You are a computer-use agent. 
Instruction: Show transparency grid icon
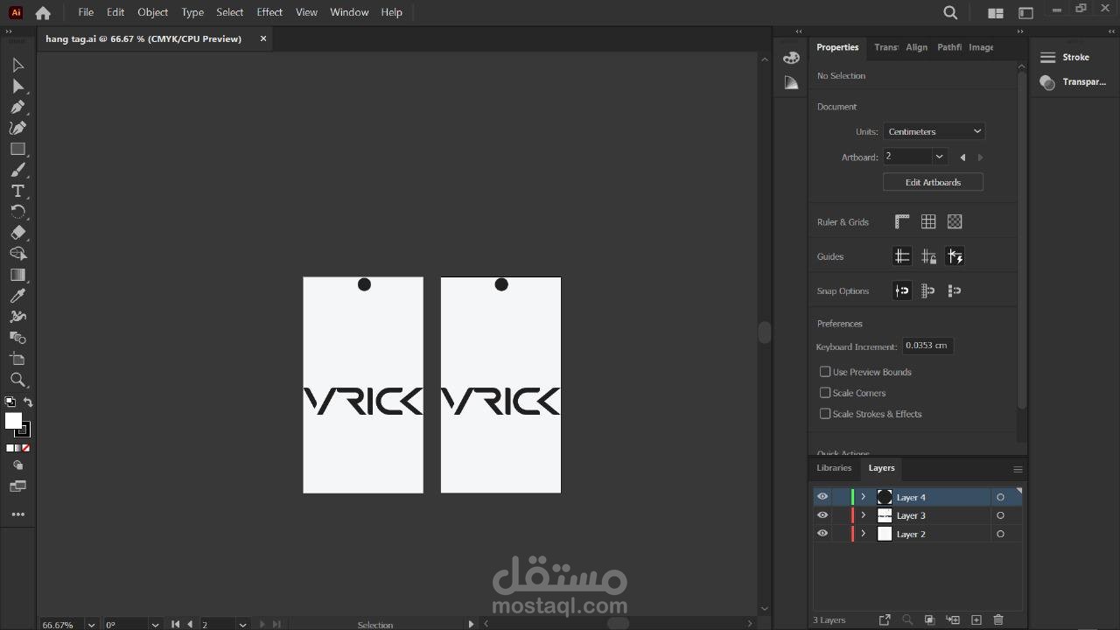point(955,221)
